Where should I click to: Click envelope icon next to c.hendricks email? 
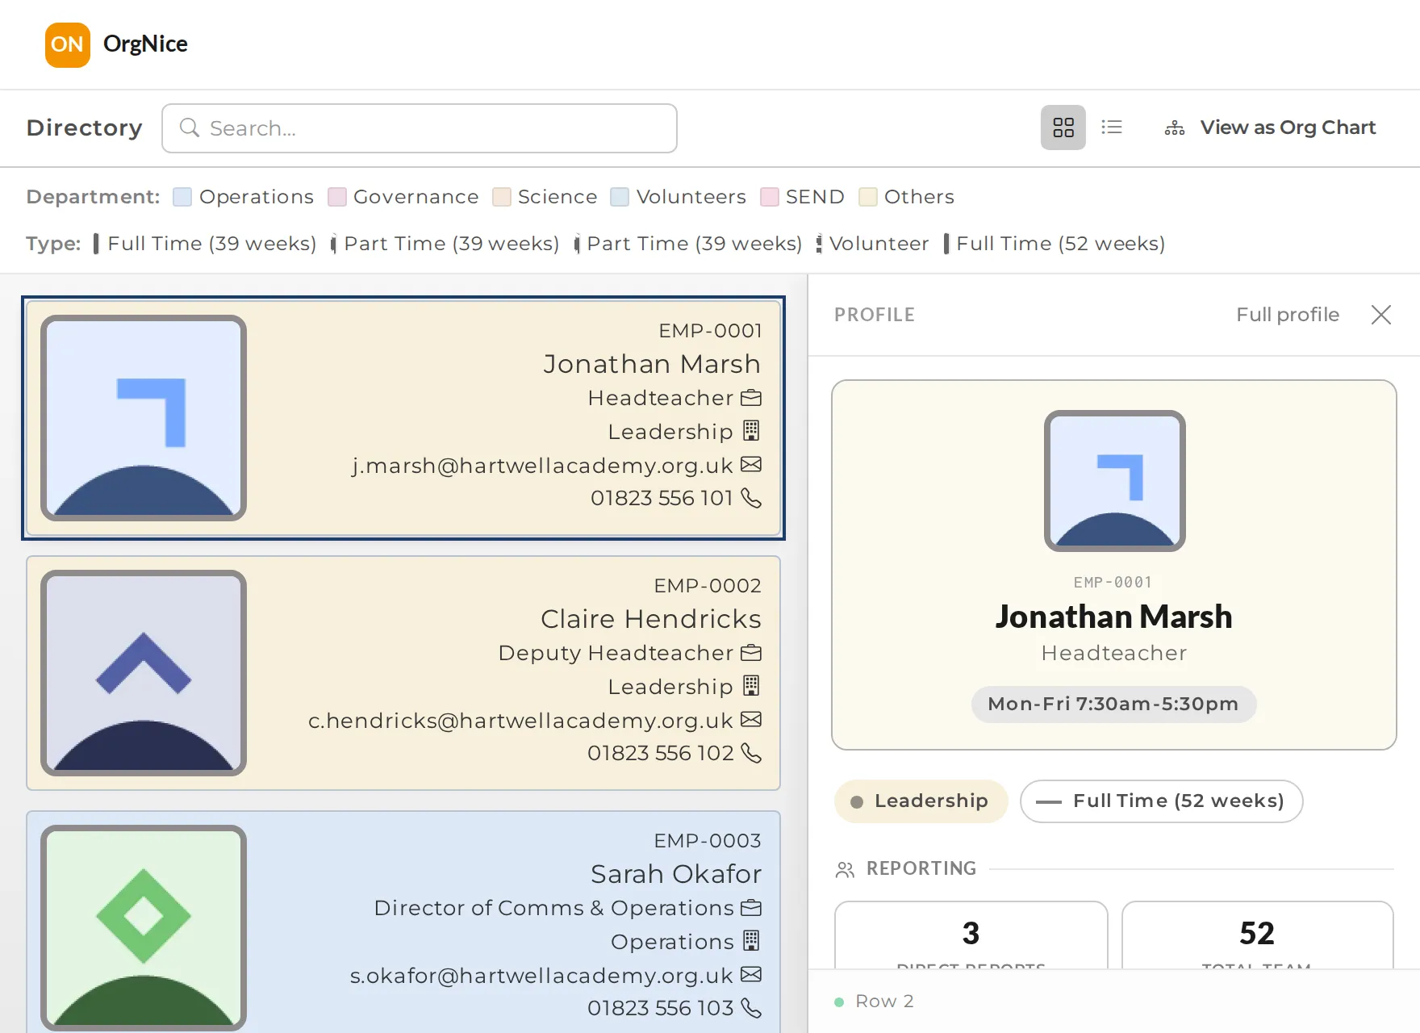[x=751, y=720]
